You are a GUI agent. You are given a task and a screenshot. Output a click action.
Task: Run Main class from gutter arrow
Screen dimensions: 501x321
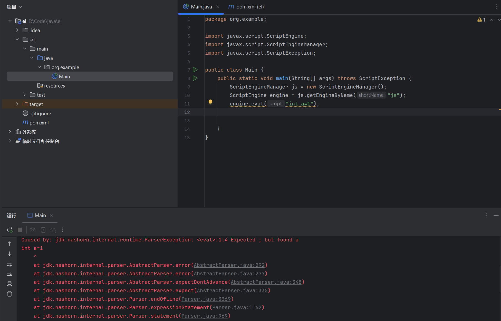[195, 70]
